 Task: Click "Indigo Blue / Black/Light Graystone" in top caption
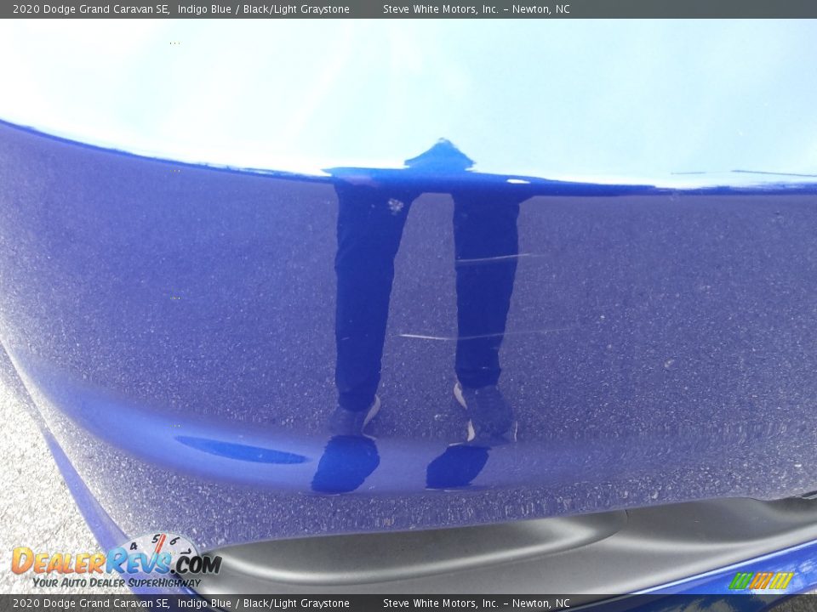(x=263, y=9)
